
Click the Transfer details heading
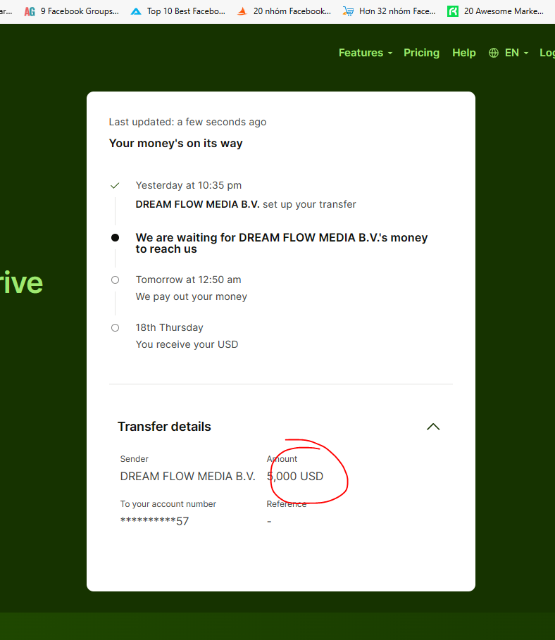point(164,427)
